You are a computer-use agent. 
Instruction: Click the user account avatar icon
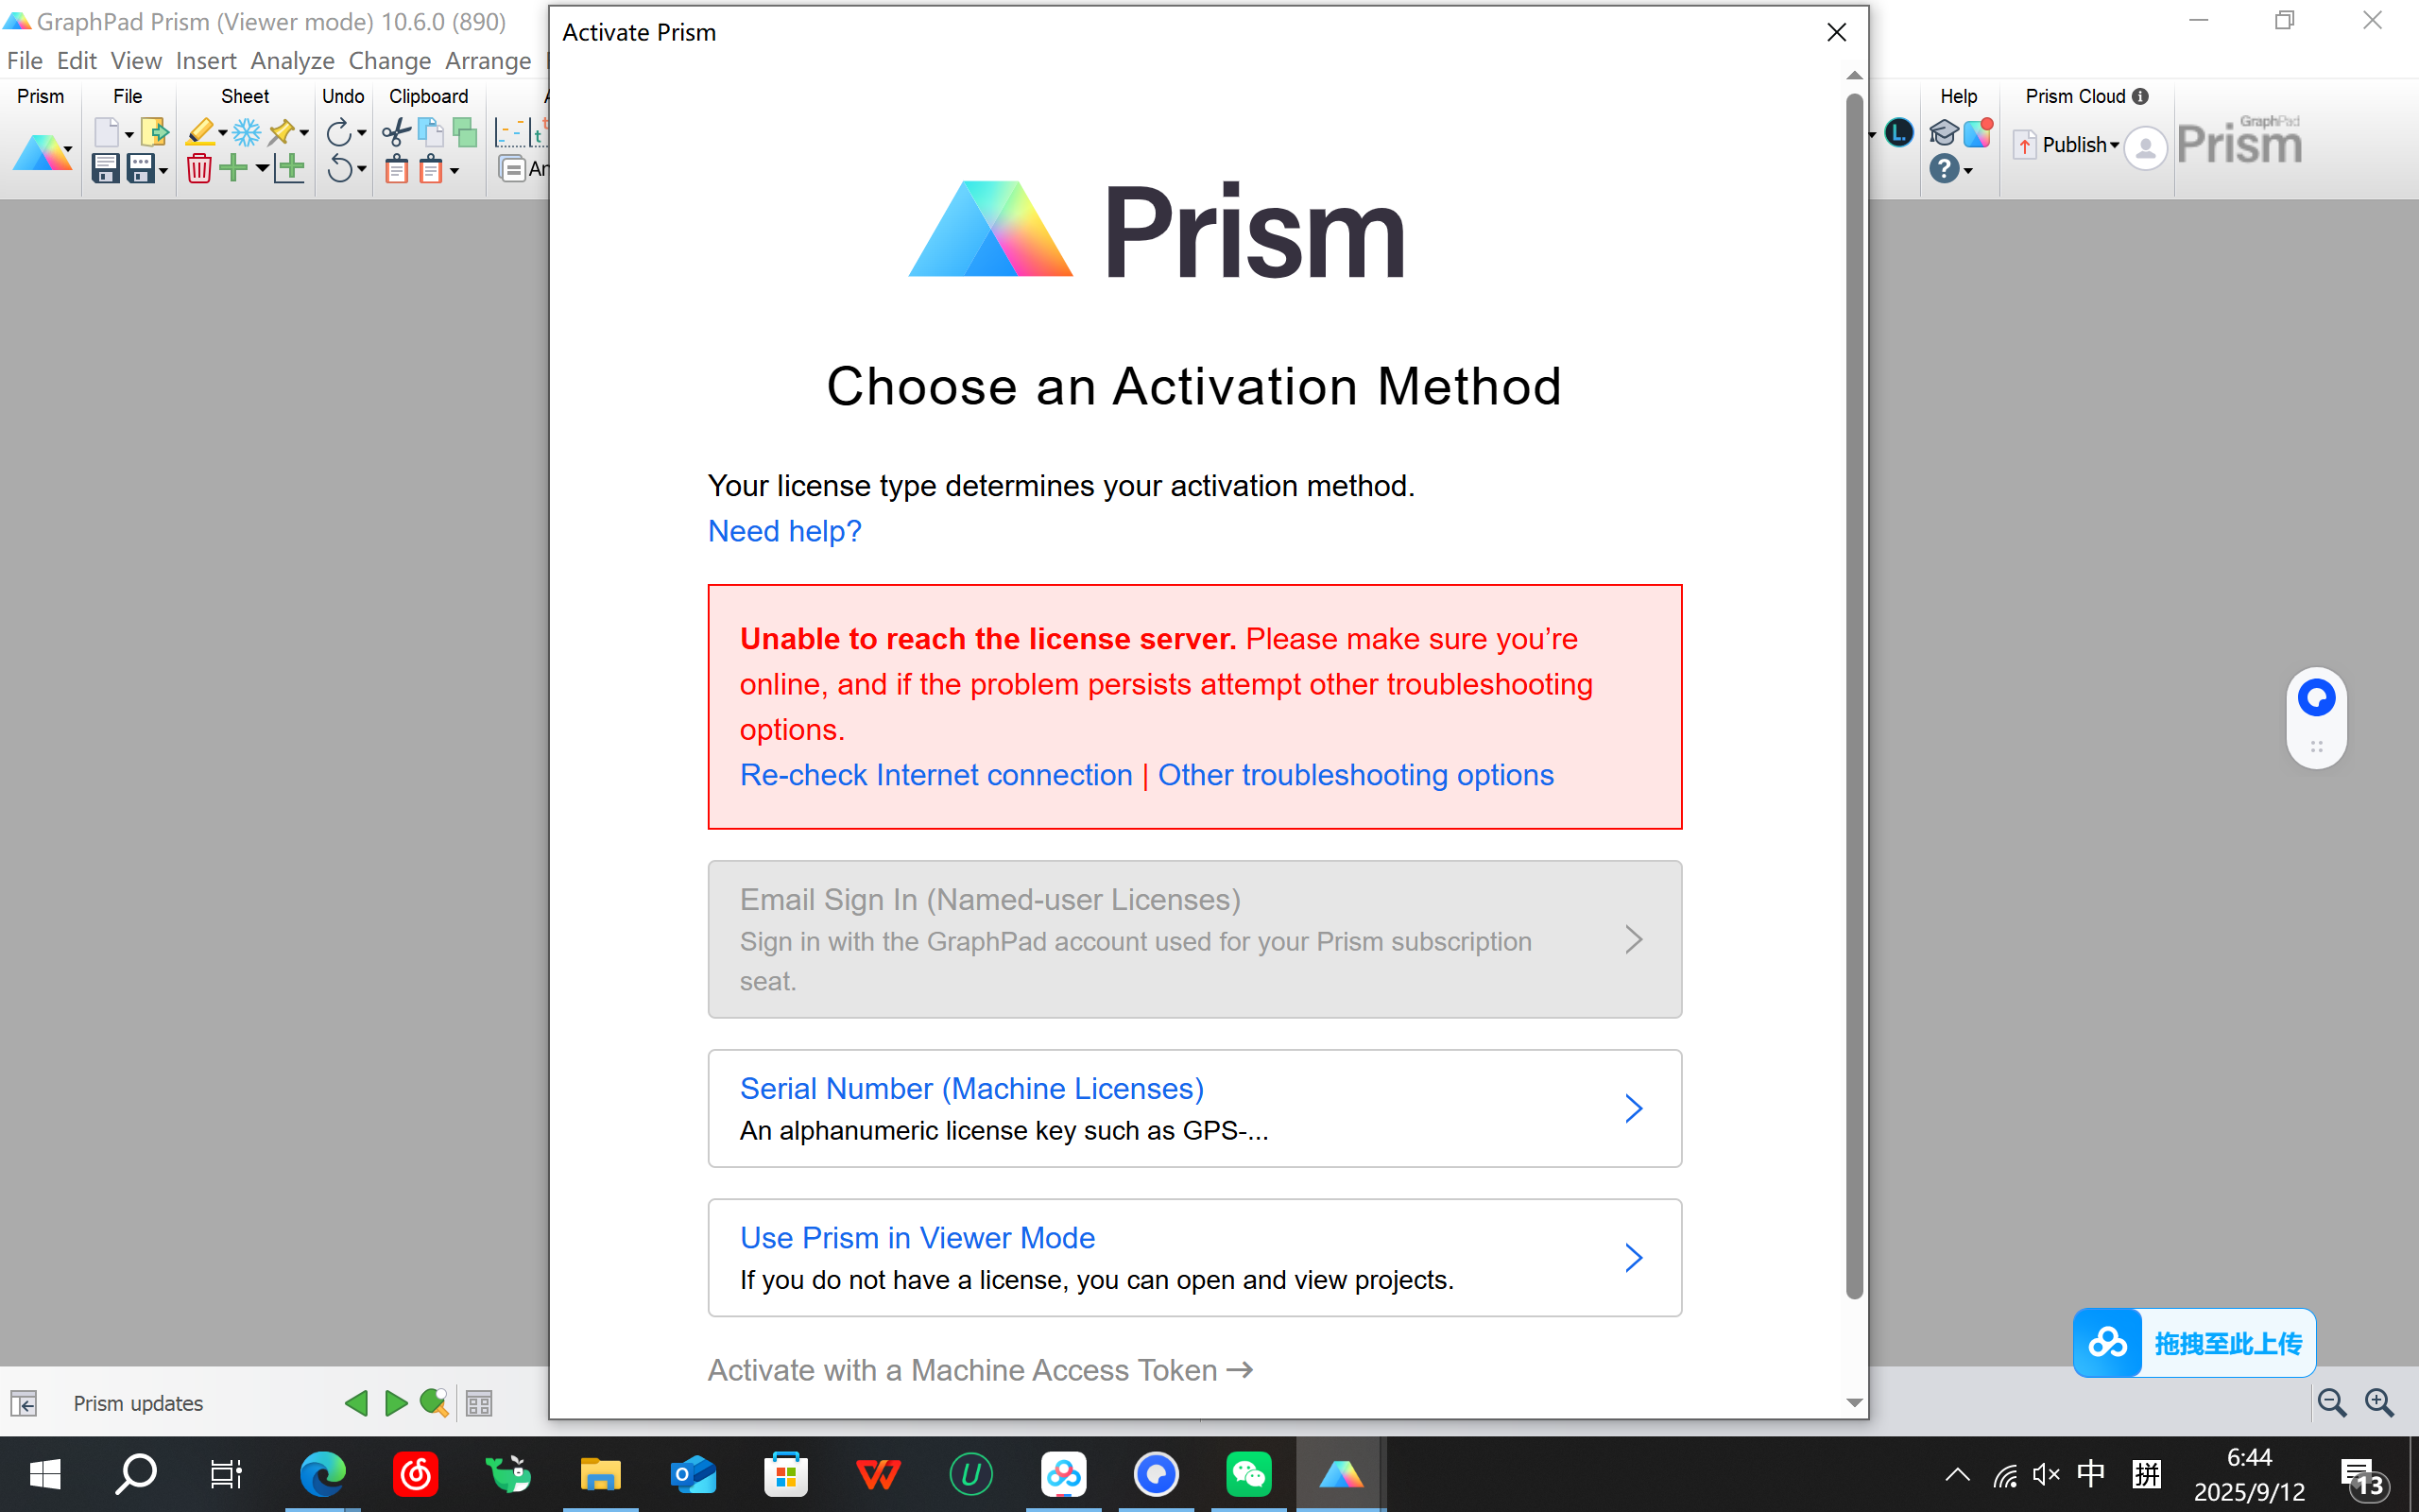click(2145, 148)
